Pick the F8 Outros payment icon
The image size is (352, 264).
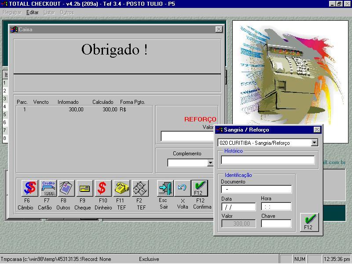point(66,188)
